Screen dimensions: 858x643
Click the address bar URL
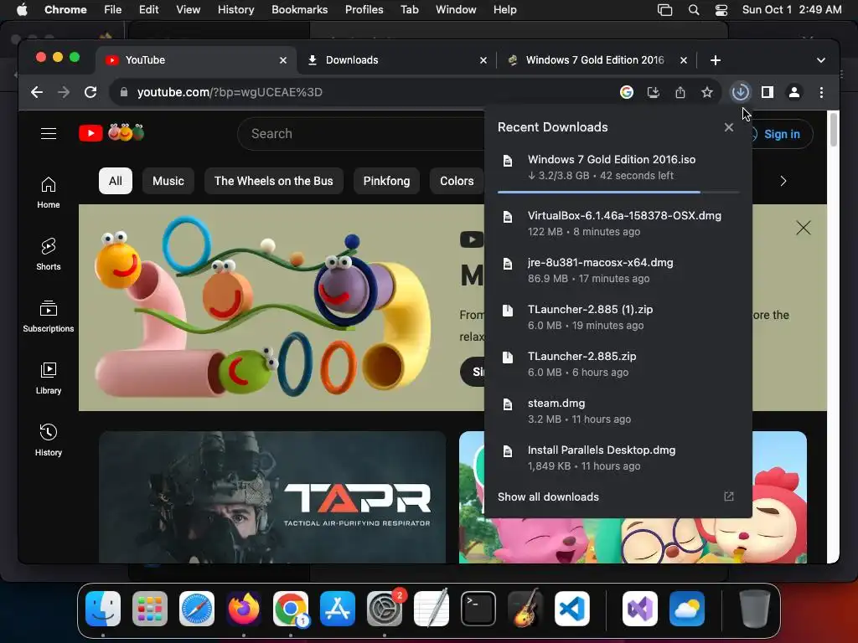[230, 92]
